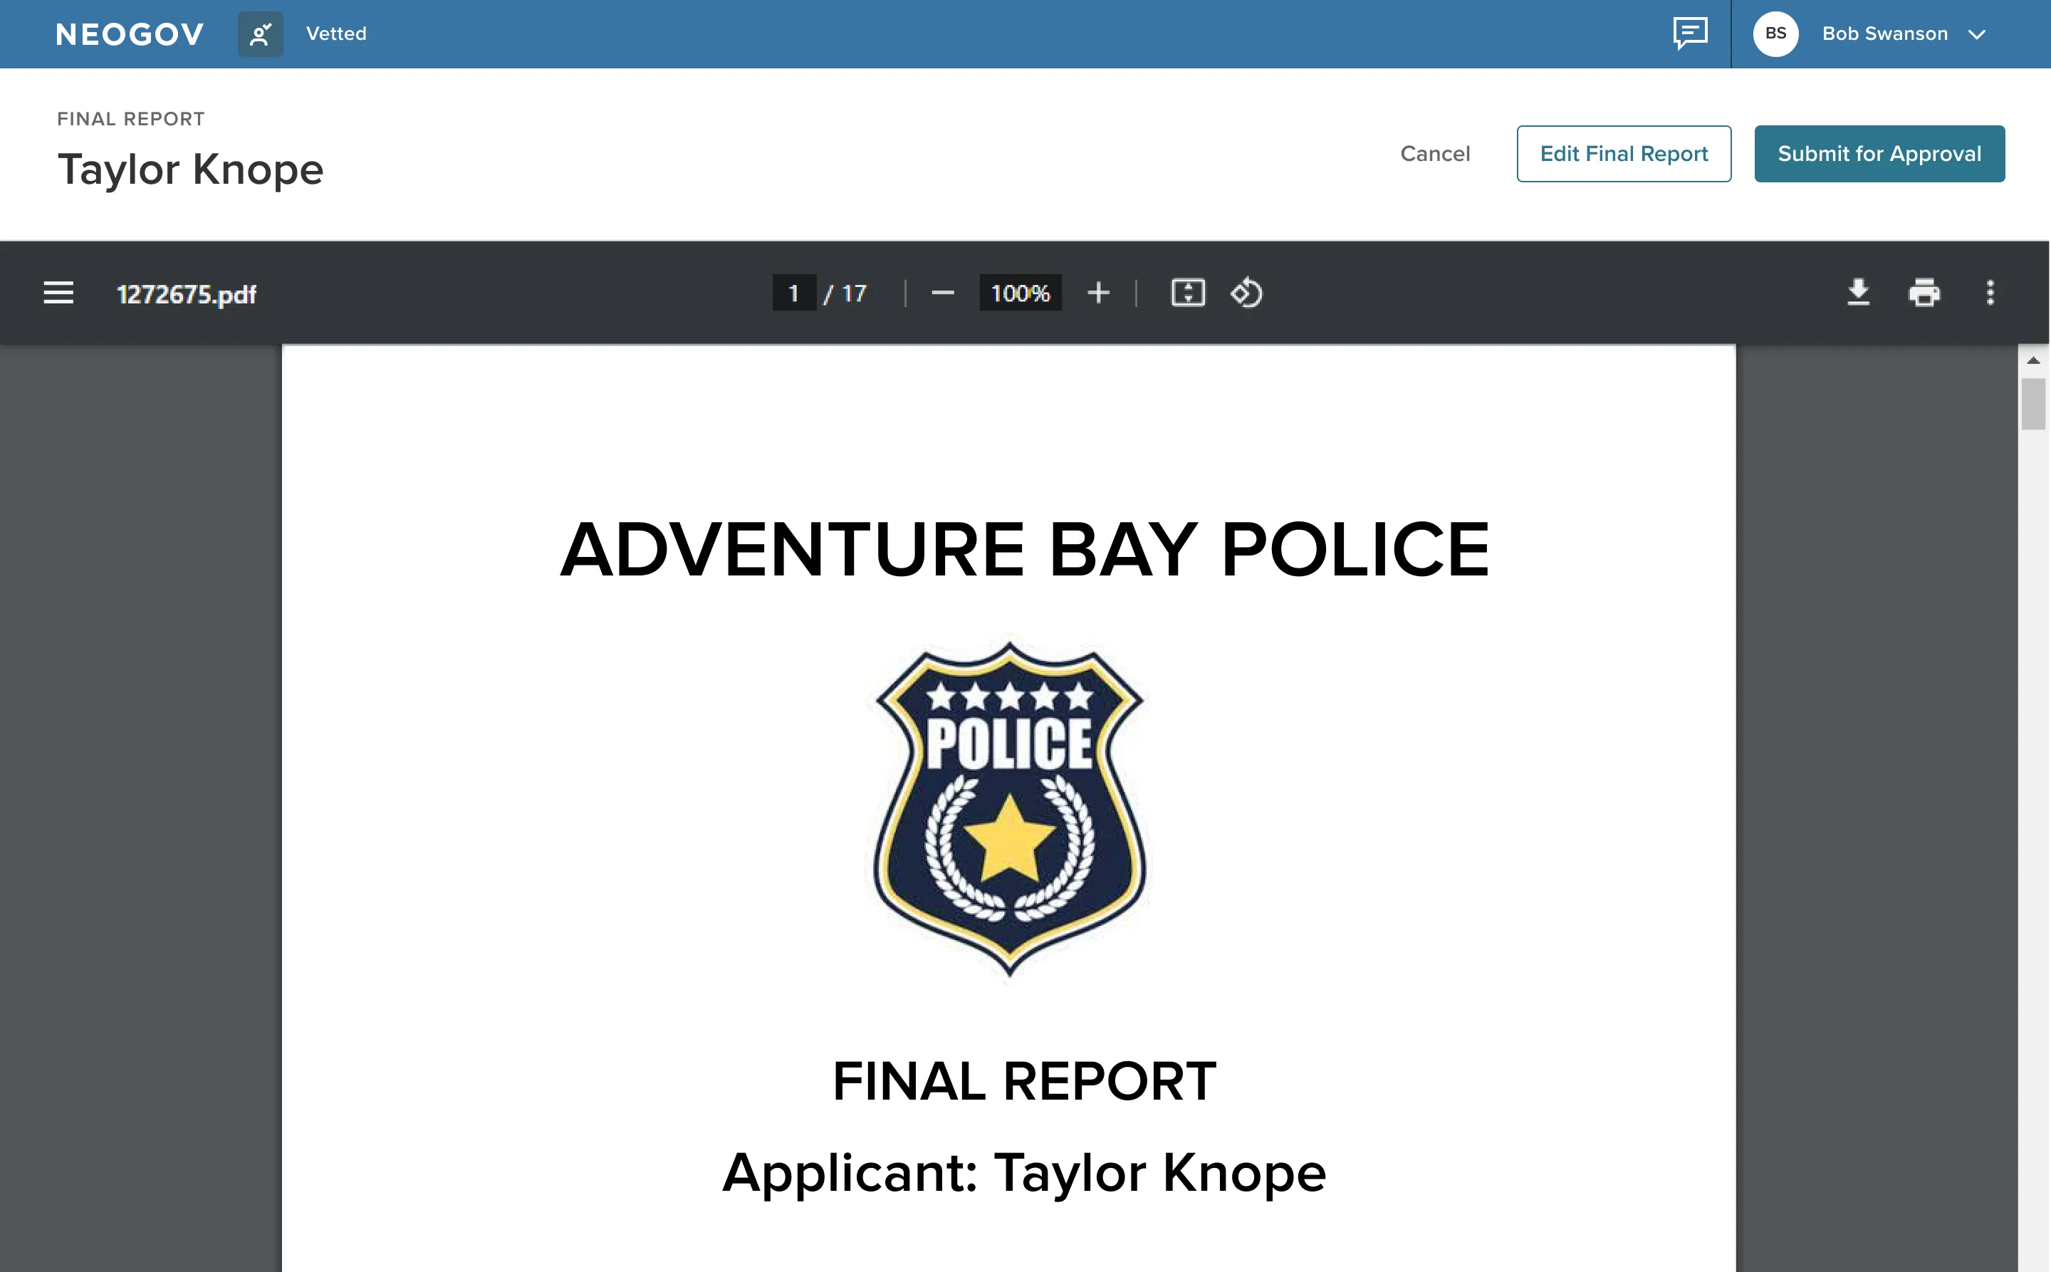Screen dimensions: 2051x1272
Task: Cancel the final report
Action: 1435,154
